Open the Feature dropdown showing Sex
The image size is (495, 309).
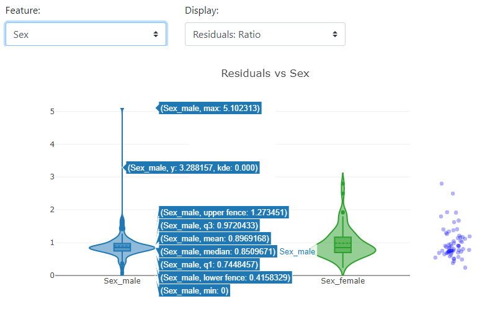pyautogui.click(x=86, y=35)
